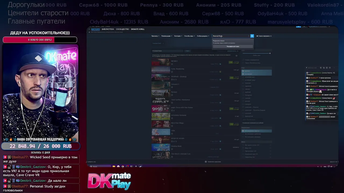Select The Ghost's Intimate Cure result
This screenshot has height=193, width=344.
(181, 154)
